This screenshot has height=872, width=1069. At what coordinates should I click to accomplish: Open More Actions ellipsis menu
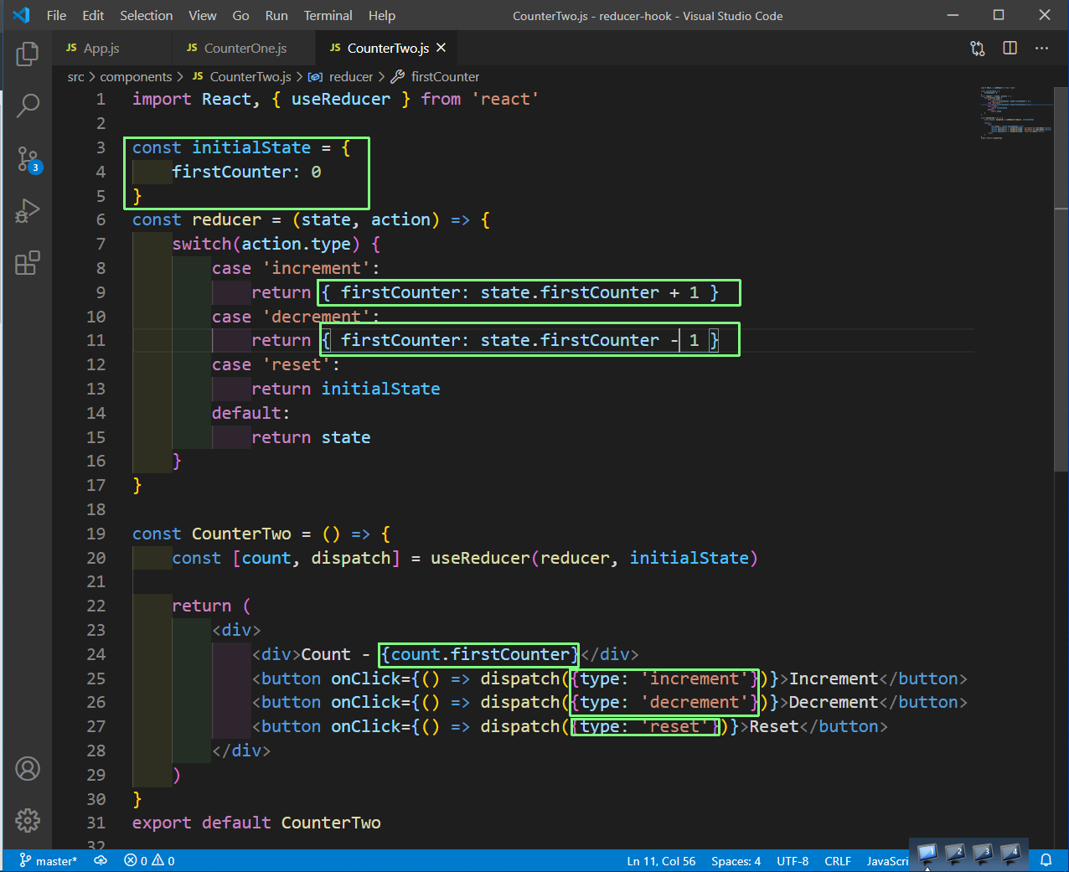click(1041, 48)
